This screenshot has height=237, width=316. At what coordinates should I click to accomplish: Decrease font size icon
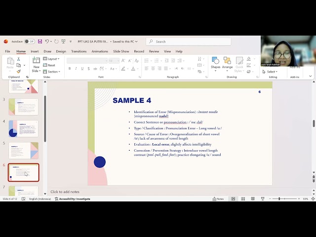(x=130, y=60)
